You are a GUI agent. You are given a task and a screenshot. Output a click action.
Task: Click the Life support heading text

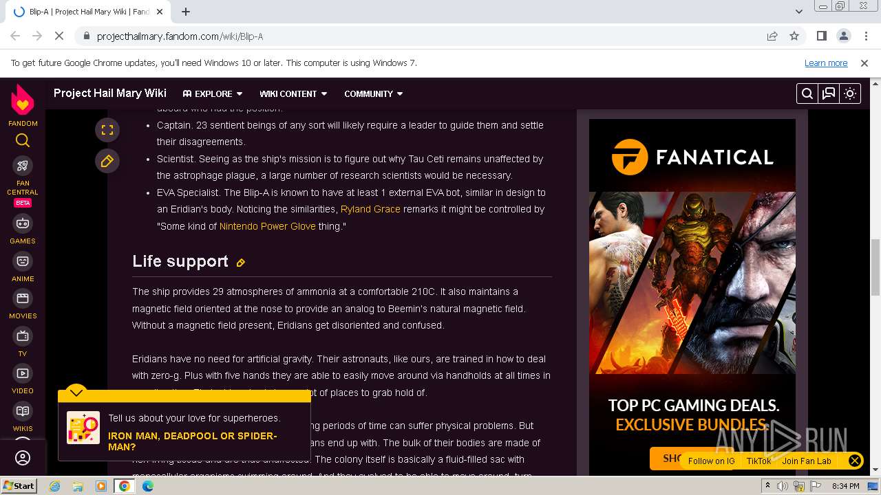coord(180,261)
